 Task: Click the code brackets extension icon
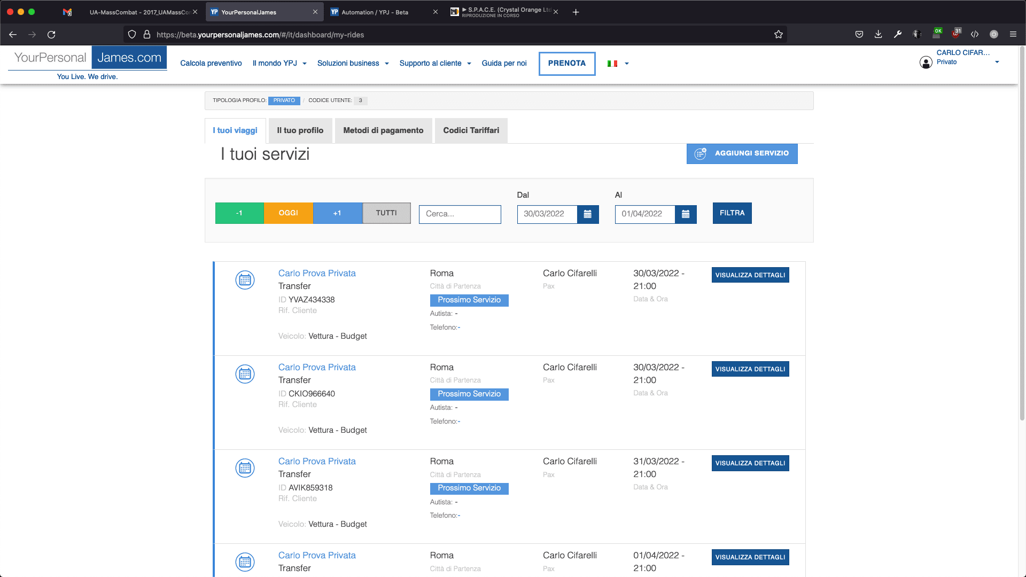(x=975, y=35)
